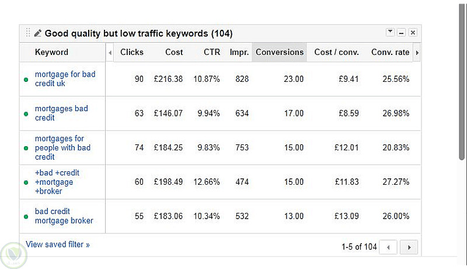Click green status dot for "+bad +credit +mortgage +broker"
Image resolution: width=467 pixels, height=269 pixels.
(26, 182)
